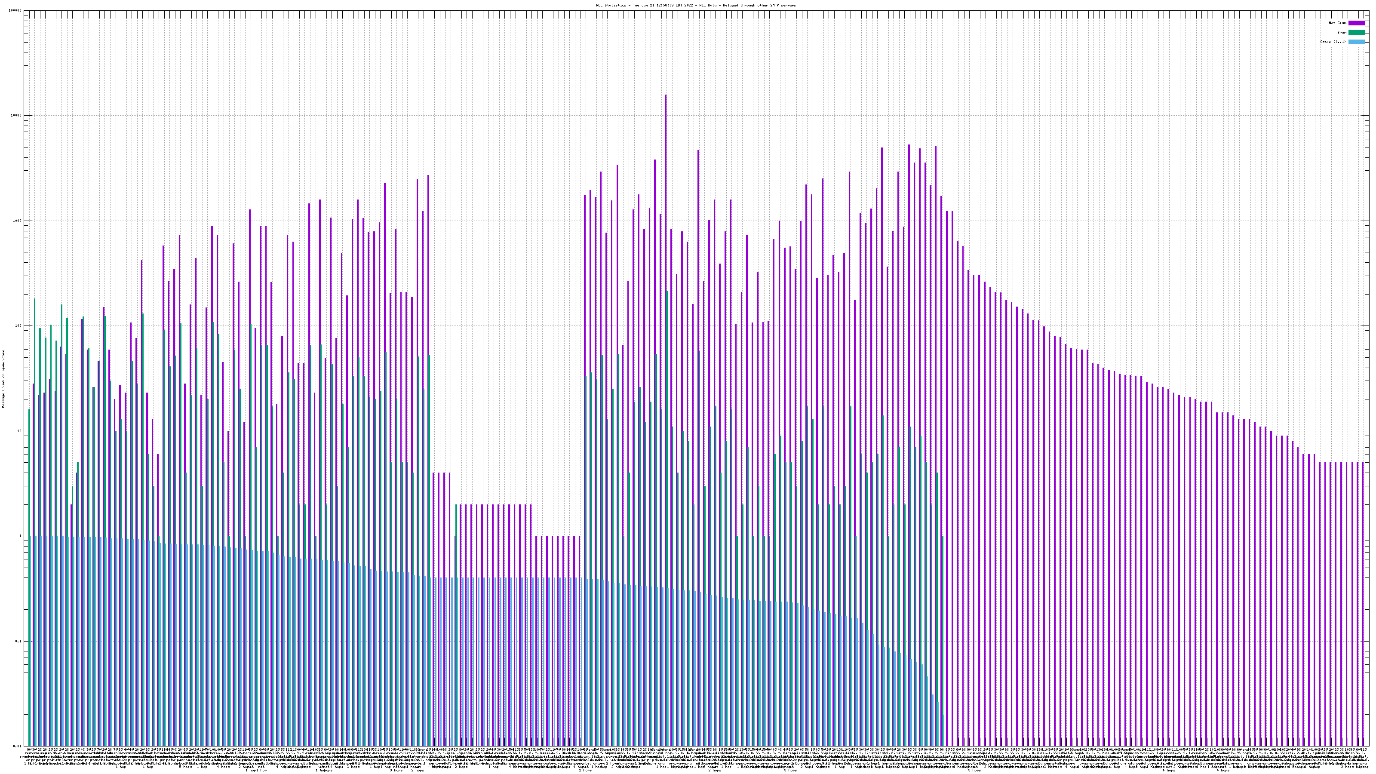Click the "Not Spam" legend label text

coord(1338,23)
